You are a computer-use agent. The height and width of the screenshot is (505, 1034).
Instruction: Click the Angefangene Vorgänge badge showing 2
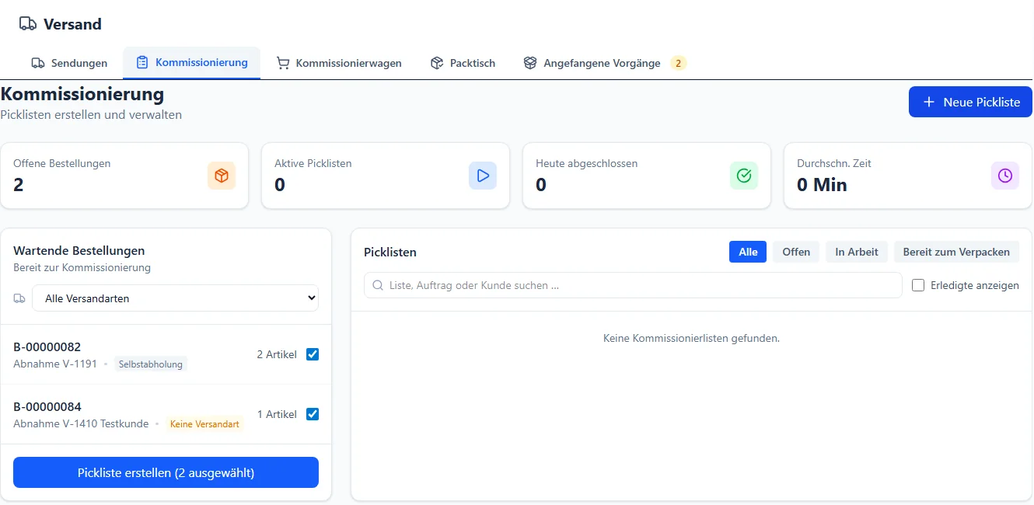point(679,63)
